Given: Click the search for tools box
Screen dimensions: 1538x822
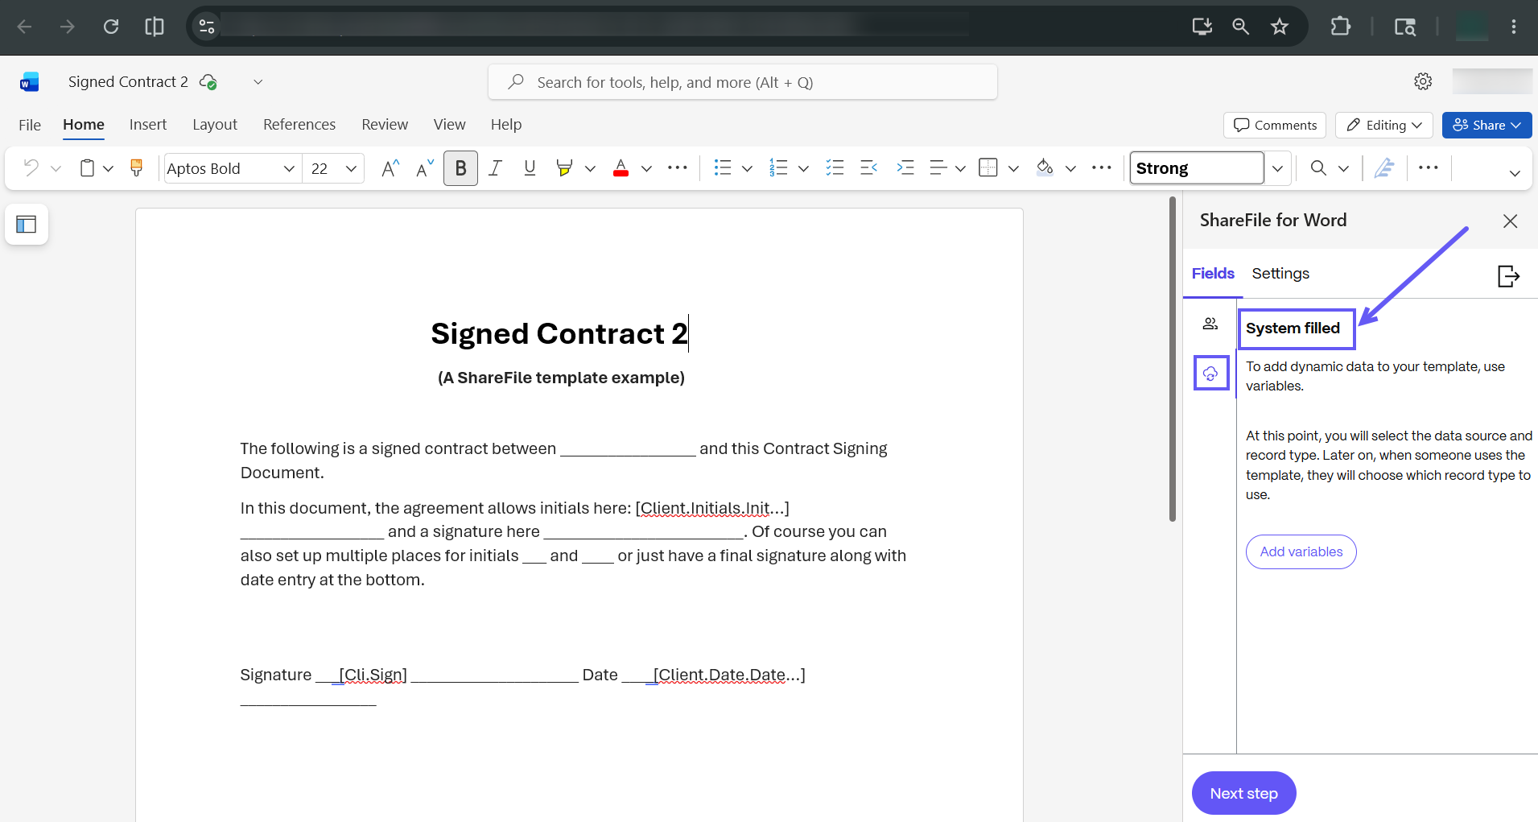Looking at the screenshot, I should tap(743, 82).
